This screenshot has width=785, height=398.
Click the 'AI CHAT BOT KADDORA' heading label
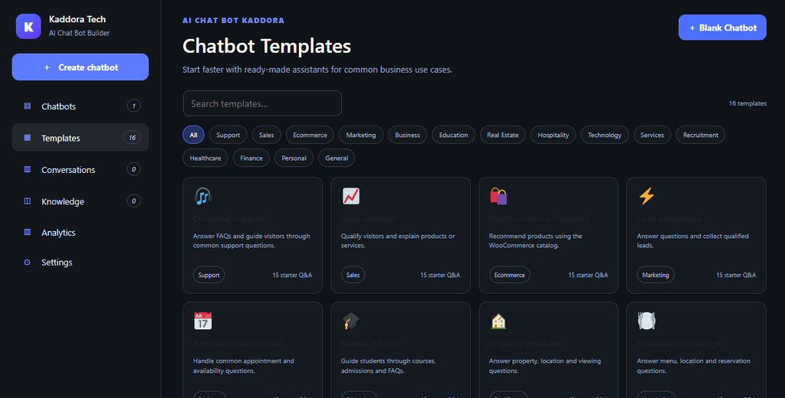pos(233,21)
